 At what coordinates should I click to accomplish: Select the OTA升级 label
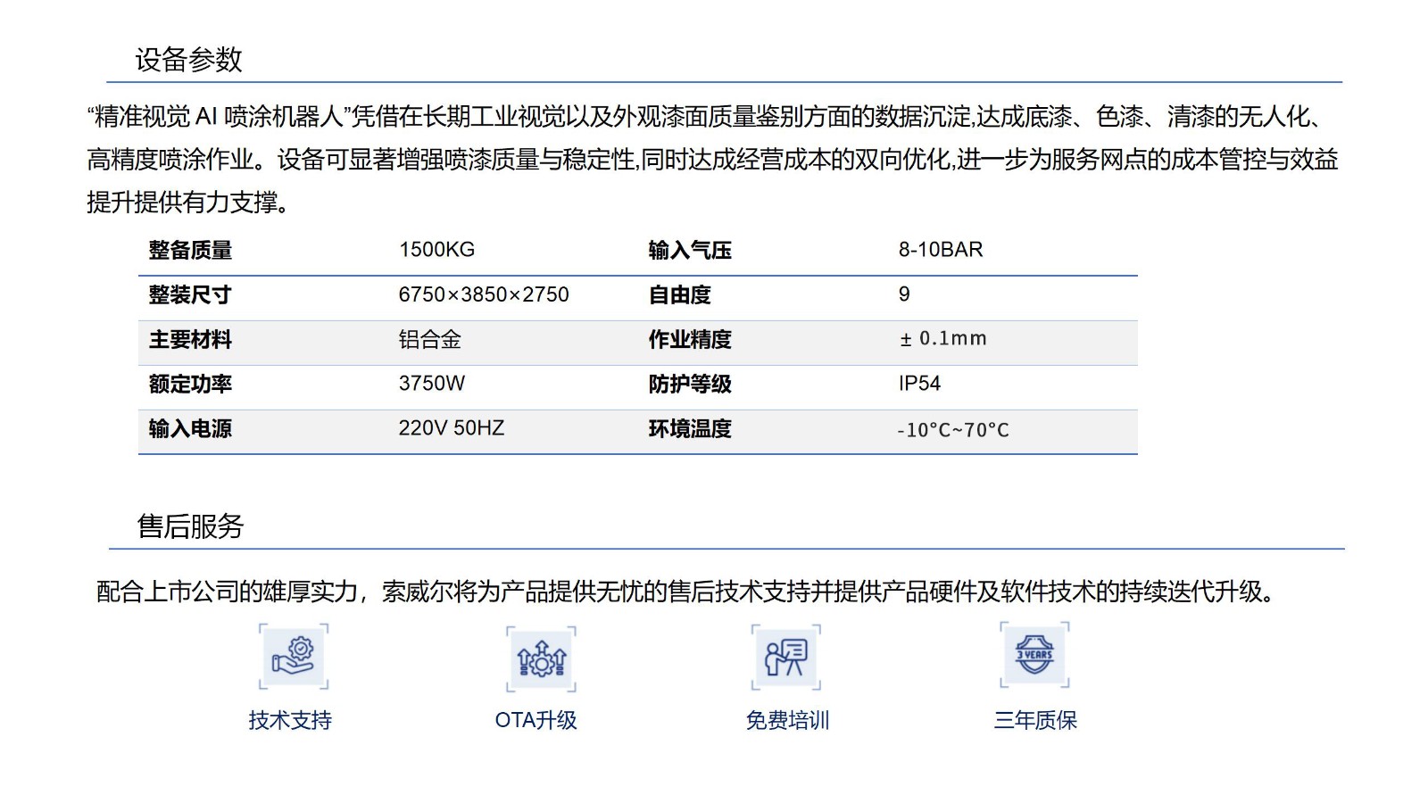pos(535,720)
